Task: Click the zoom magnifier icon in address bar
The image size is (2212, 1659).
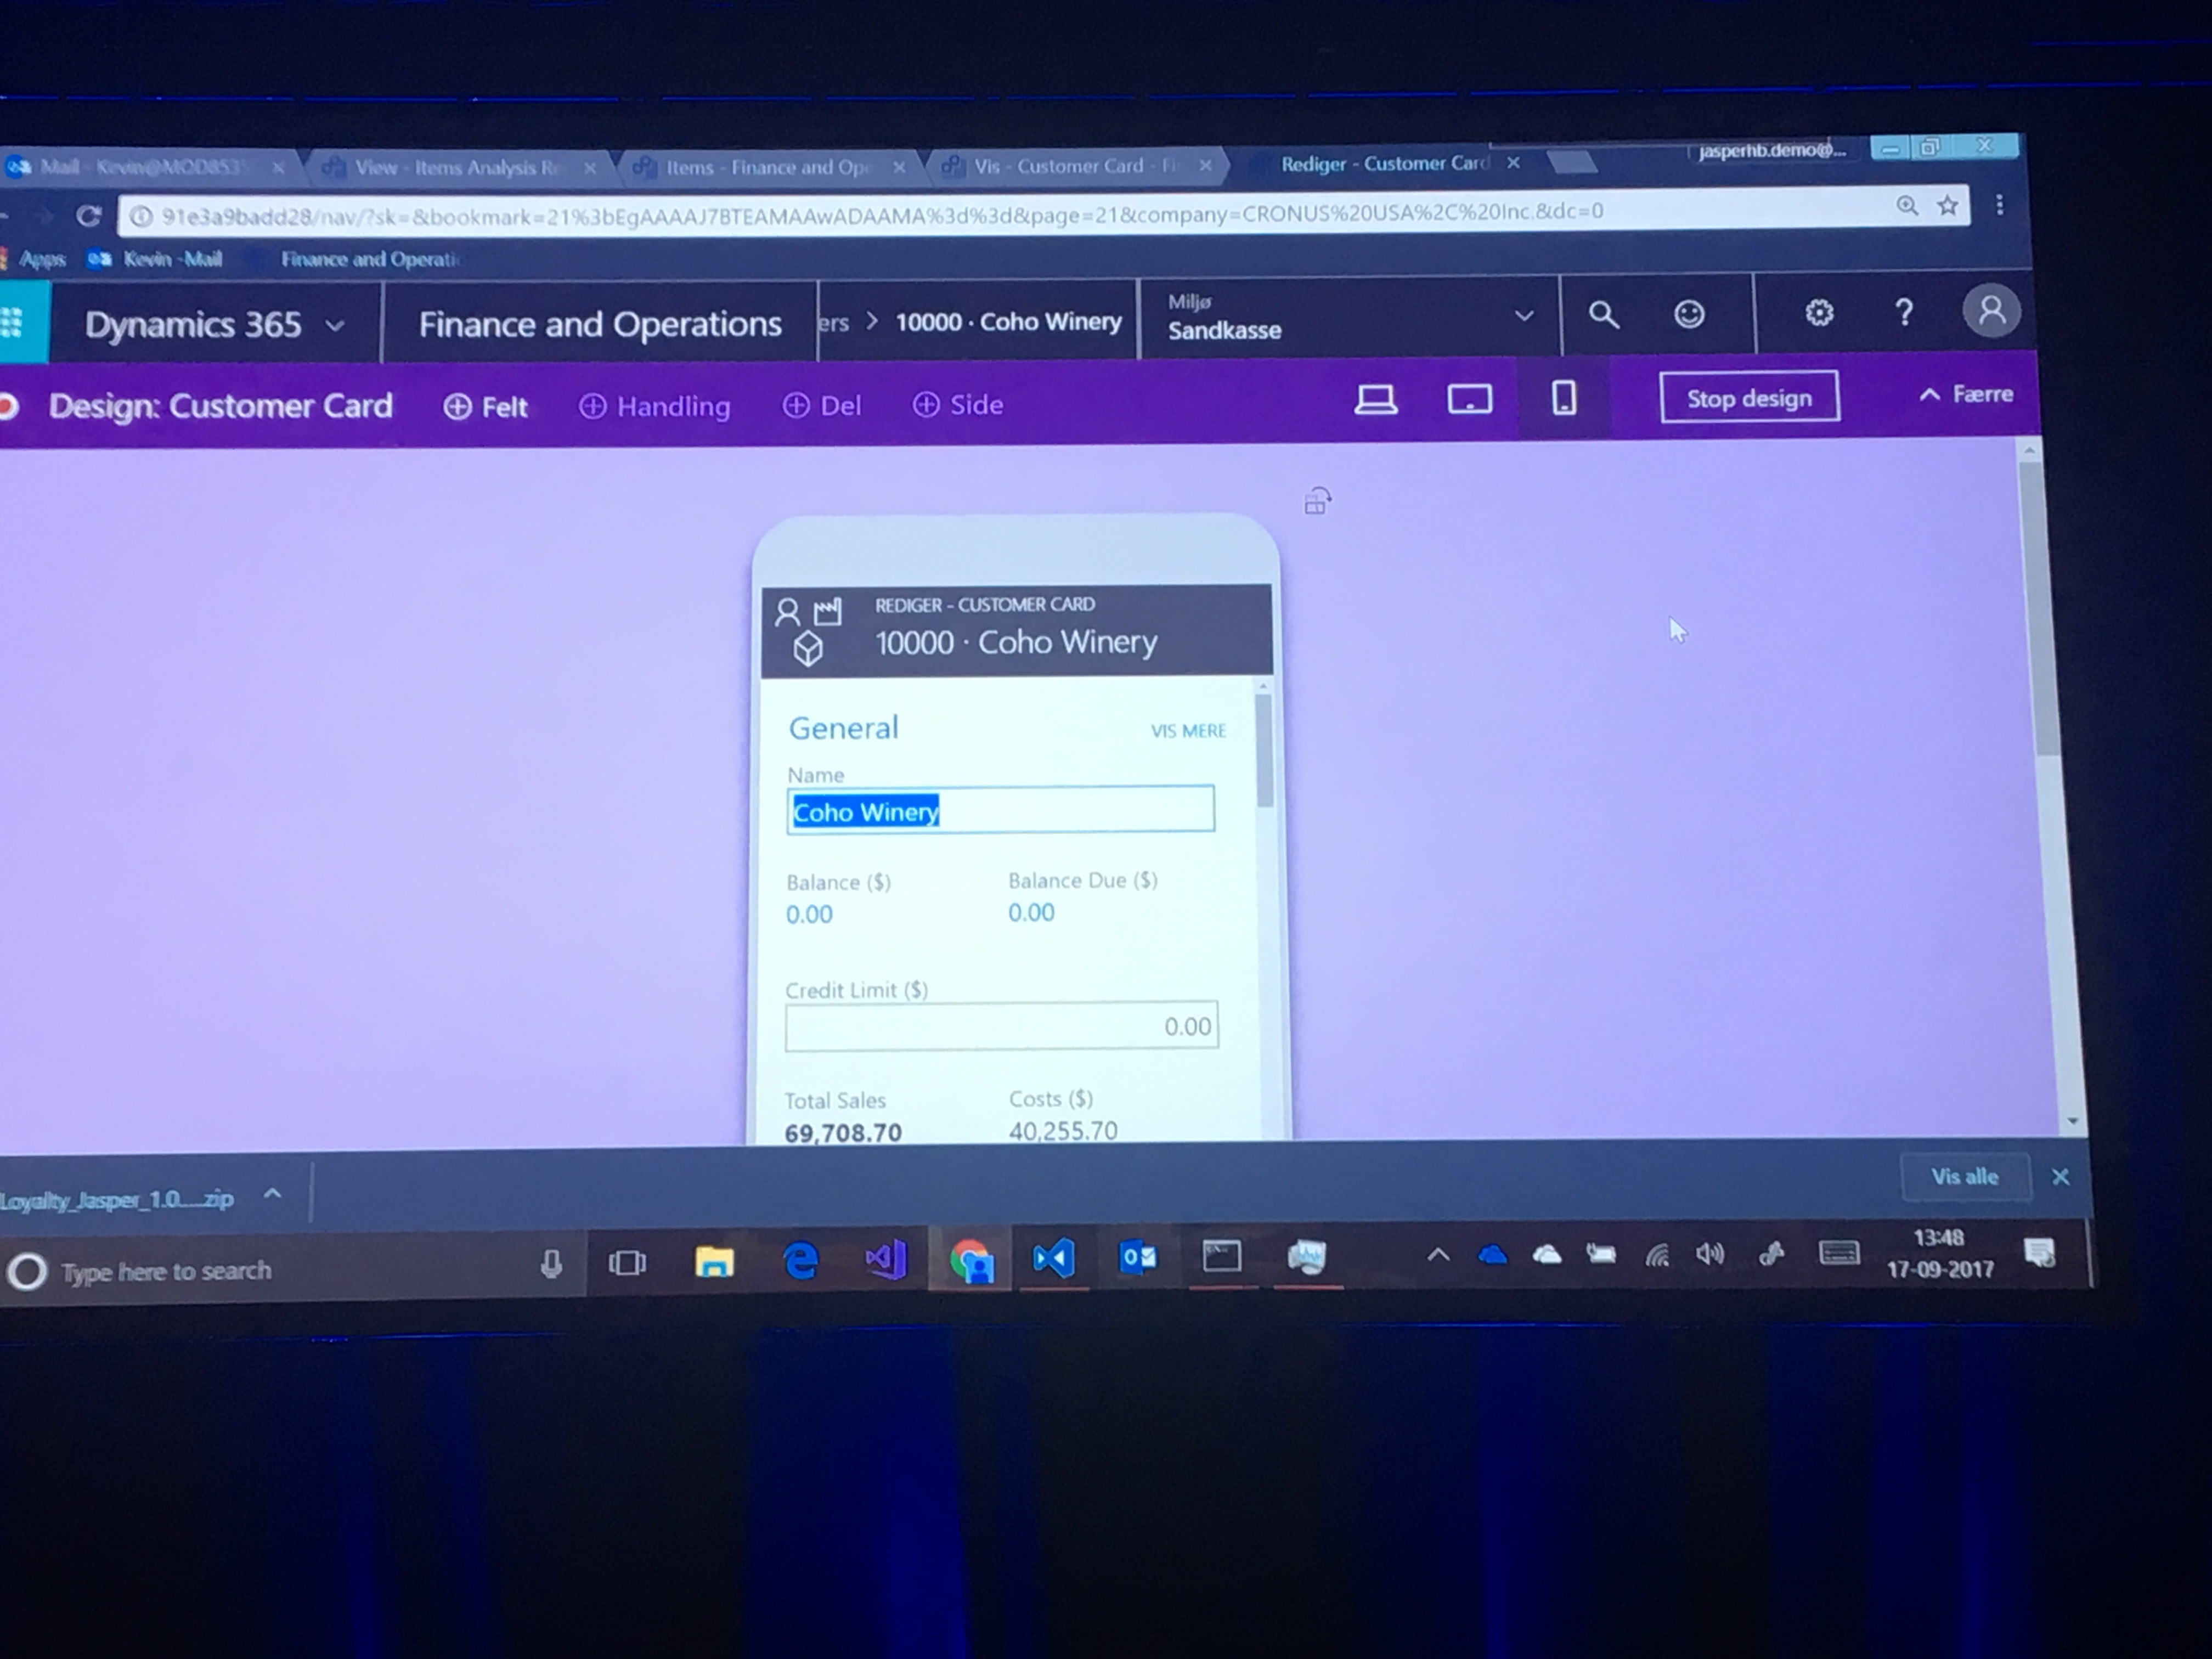Action: click(x=1906, y=206)
